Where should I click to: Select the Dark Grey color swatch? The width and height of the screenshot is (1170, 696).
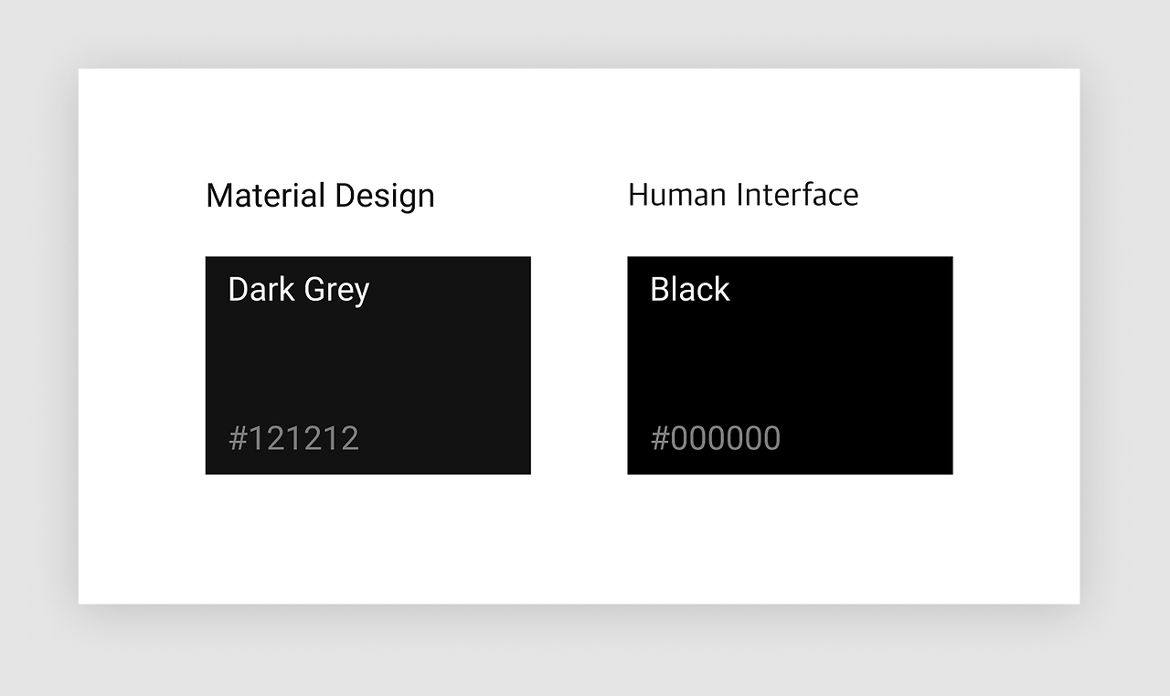[x=367, y=365]
